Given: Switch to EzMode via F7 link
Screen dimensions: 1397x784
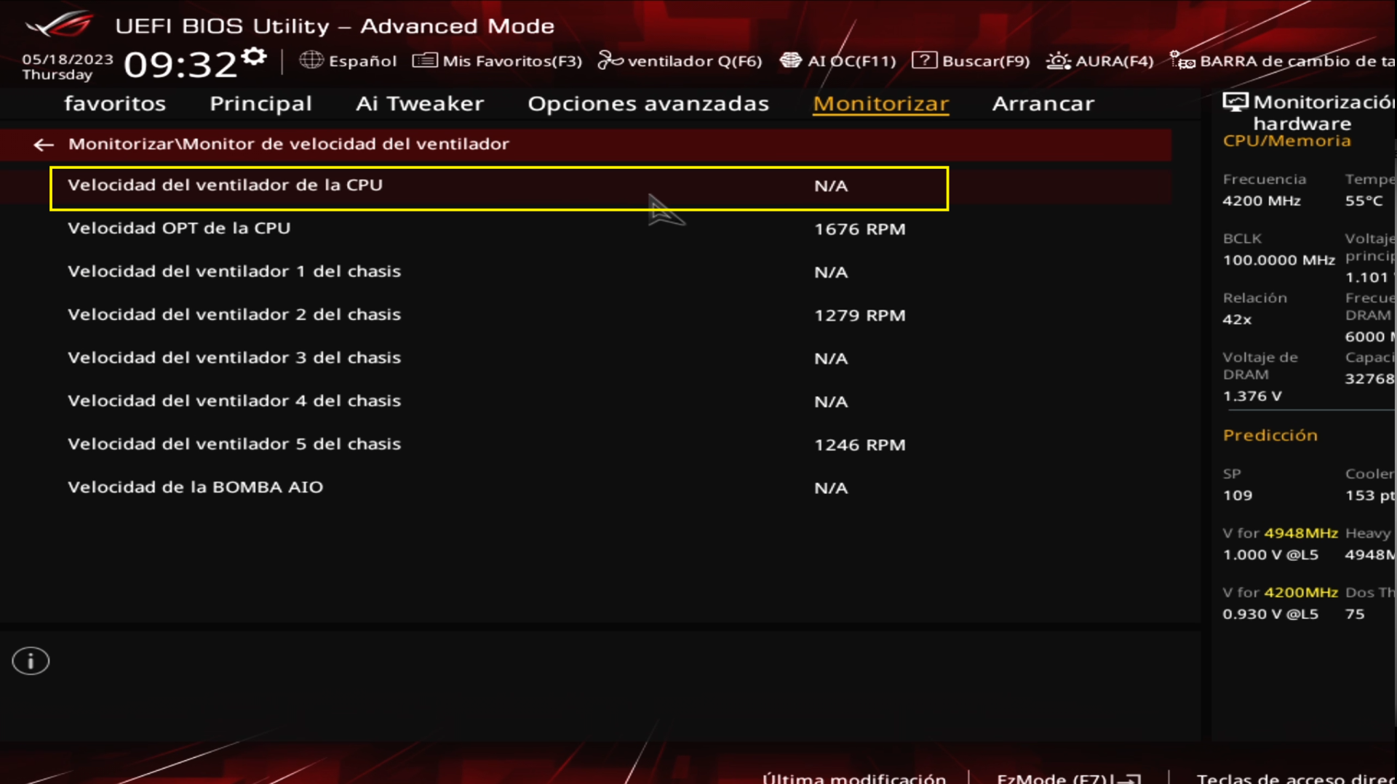Looking at the screenshot, I should point(1064,778).
